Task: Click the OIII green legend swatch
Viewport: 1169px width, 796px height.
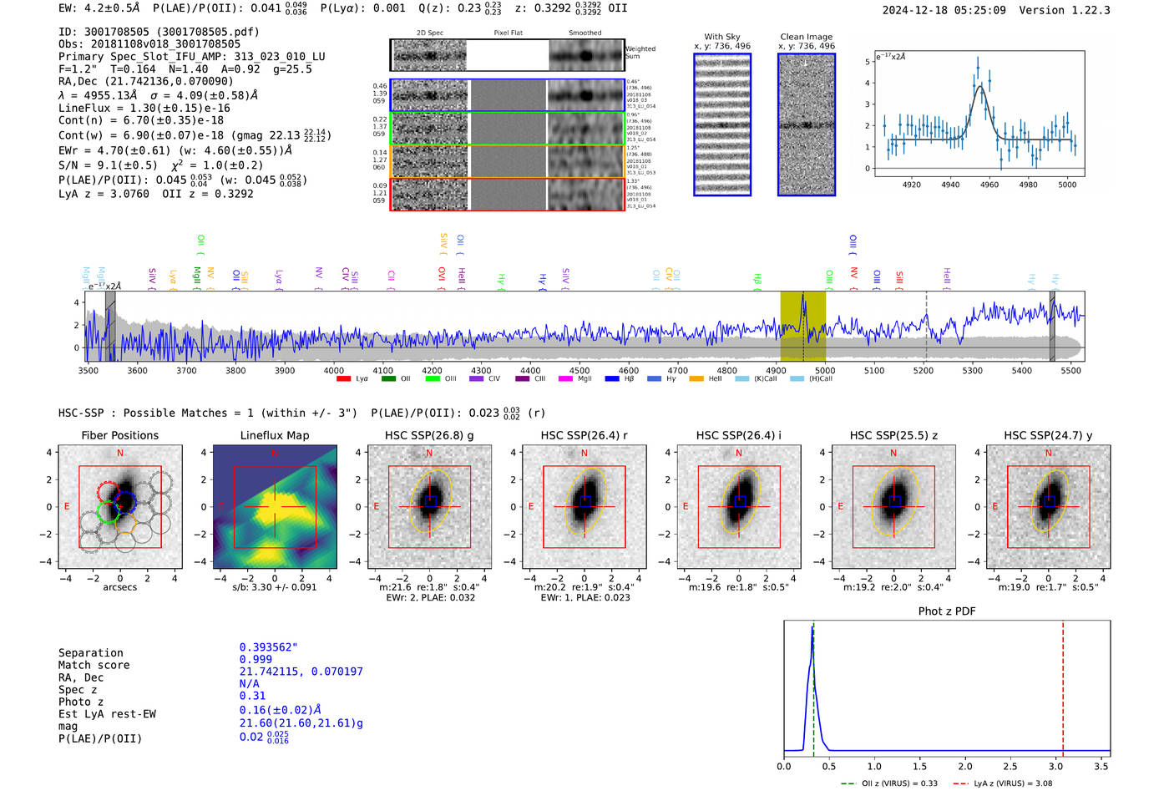Action: tap(433, 379)
